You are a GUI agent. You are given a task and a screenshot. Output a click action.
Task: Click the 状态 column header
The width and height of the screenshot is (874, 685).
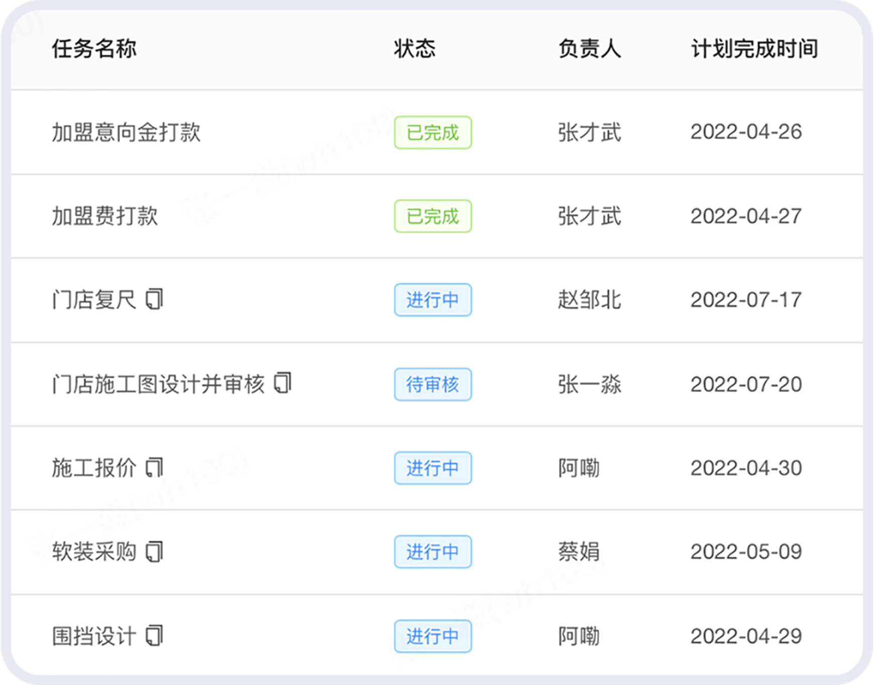pyautogui.click(x=414, y=49)
